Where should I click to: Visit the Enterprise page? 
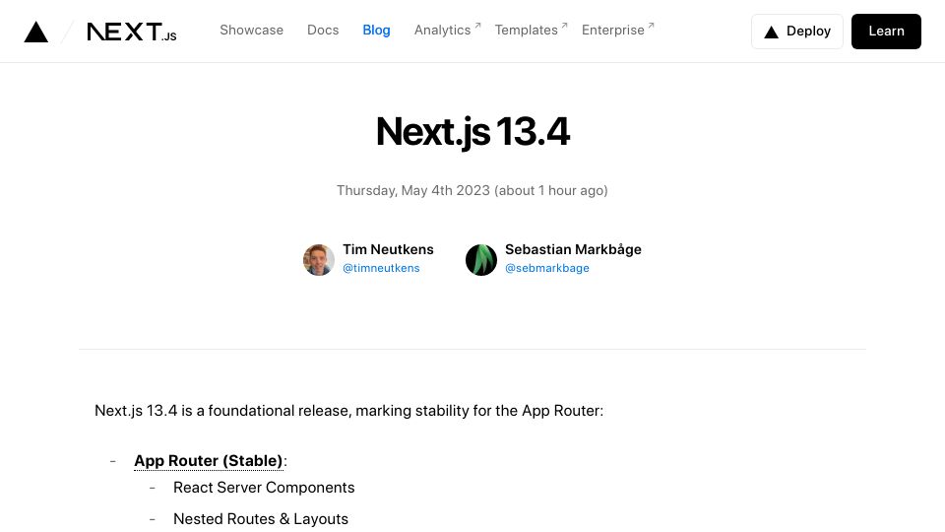pyautogui.click(x=618, y=31)
